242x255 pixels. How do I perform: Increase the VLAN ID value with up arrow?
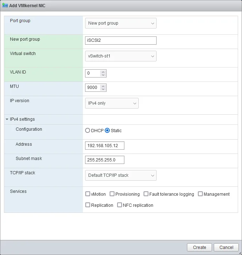click(103, 71)
